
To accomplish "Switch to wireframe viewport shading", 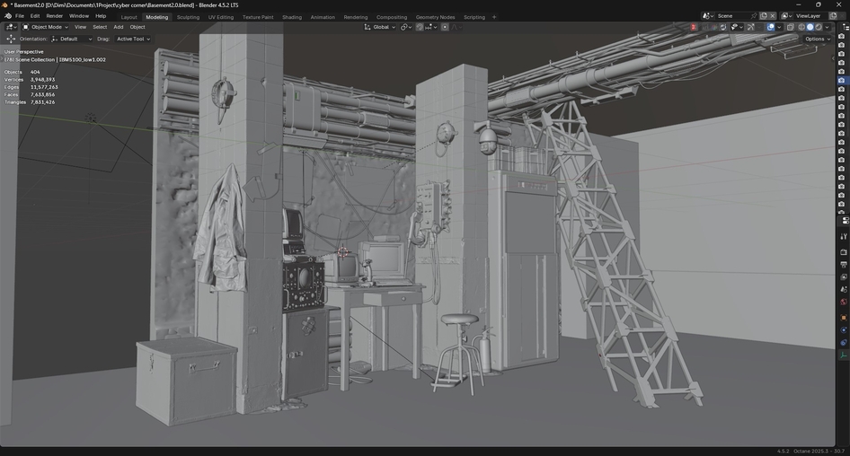I will point(801,27).
